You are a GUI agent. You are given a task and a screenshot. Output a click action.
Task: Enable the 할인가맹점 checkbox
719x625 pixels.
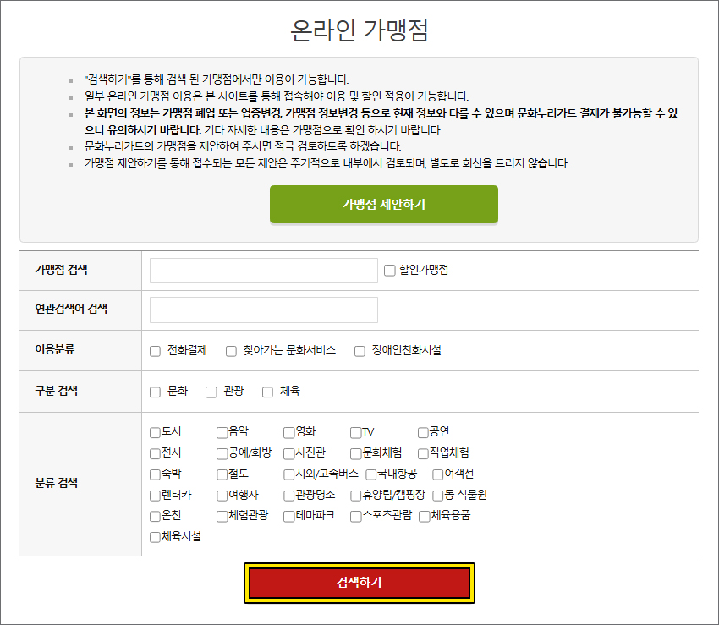click(x=390, y=271)
